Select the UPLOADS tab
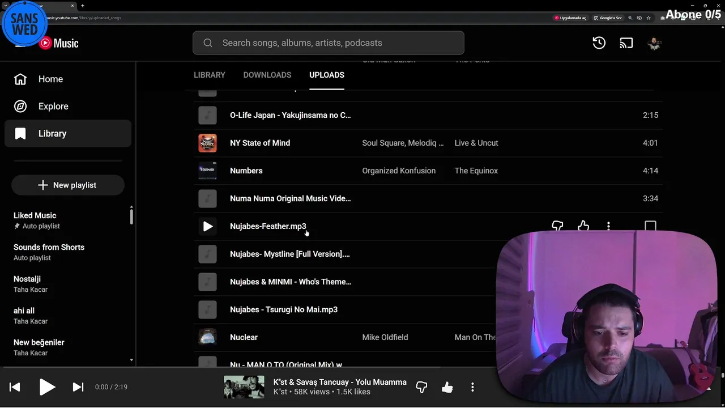The image size is (725, 408). tap(327, 75)
